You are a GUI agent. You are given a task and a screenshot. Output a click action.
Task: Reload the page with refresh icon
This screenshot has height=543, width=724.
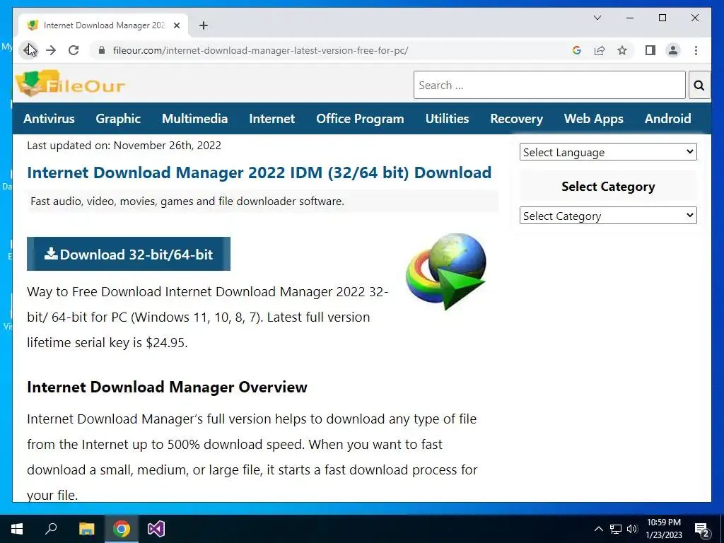(74, 50)
